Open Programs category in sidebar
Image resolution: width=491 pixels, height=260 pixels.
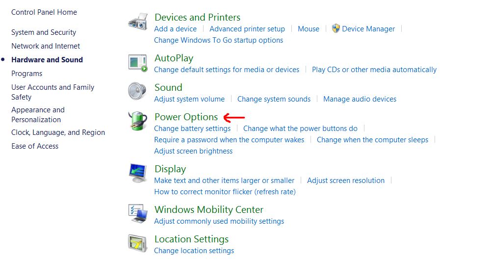click(27, 74)
